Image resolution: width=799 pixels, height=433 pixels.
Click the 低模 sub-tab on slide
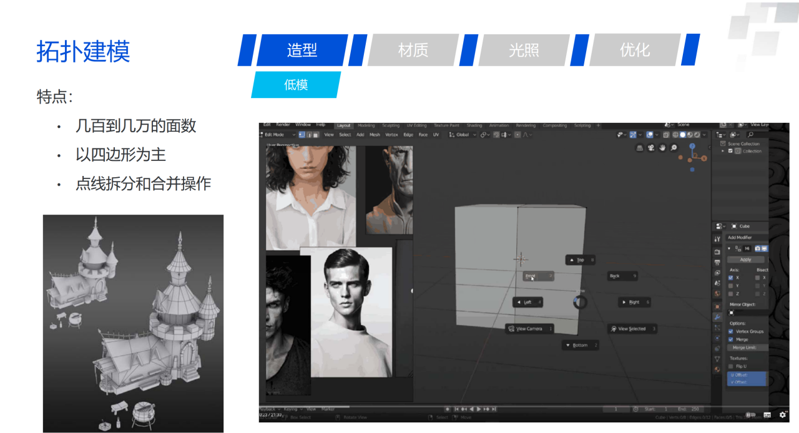296,85
